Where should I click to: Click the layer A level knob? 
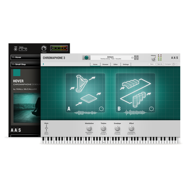pyautogui.click(x=101, y=109)
